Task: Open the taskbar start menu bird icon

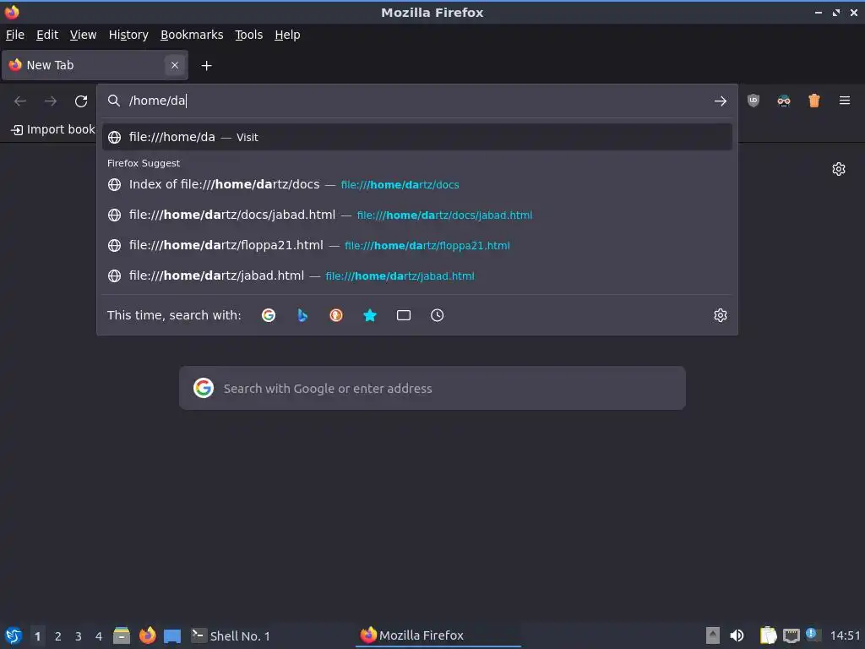Action: tap(14, 635)
